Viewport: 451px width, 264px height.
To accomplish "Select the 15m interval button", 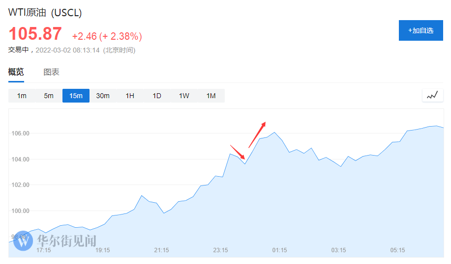I will [x=76, y=96].
